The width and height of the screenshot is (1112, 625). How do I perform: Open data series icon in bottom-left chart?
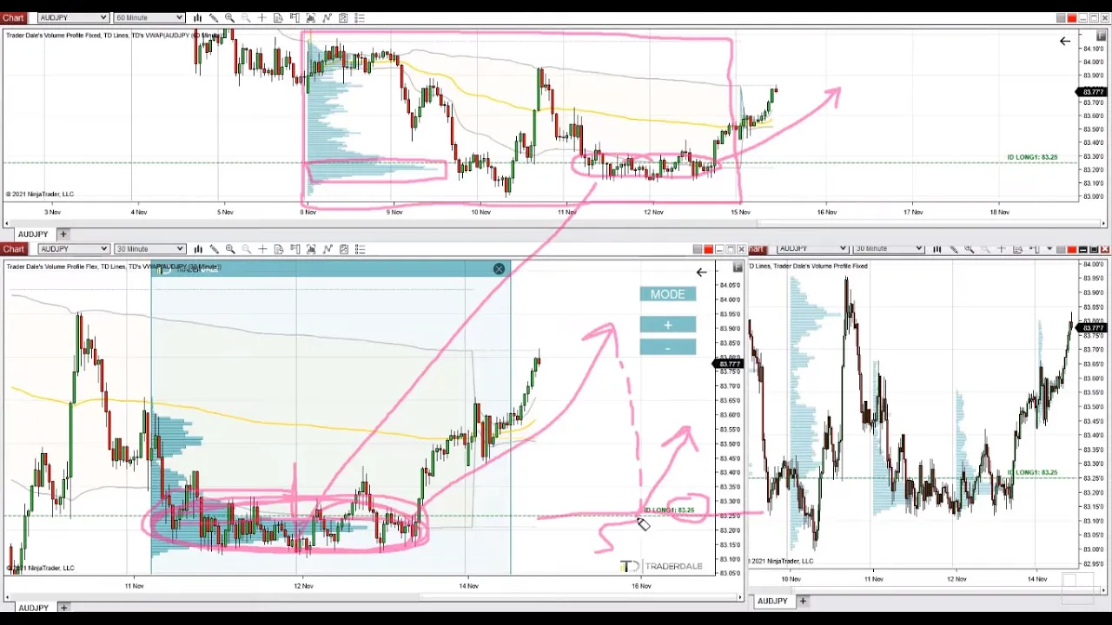pyautogui.click(x=311, y=249)
